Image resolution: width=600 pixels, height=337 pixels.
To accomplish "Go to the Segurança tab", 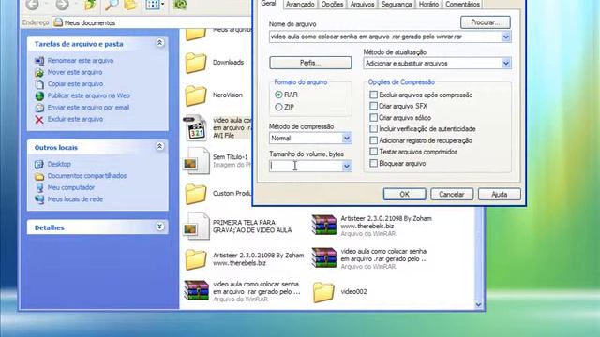I will click(397, 4).
